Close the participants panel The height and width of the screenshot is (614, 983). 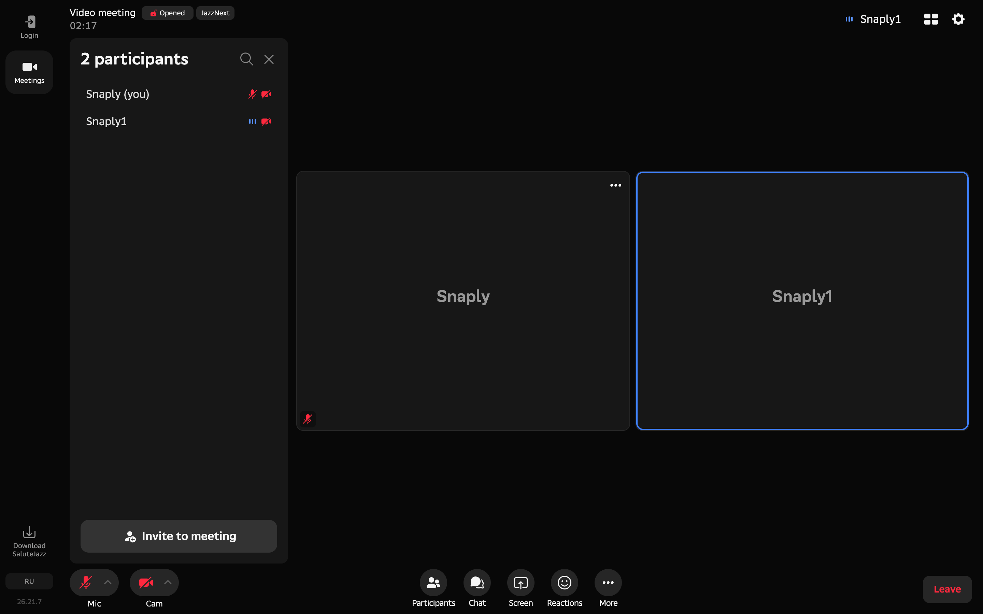[x=269, y=59]
